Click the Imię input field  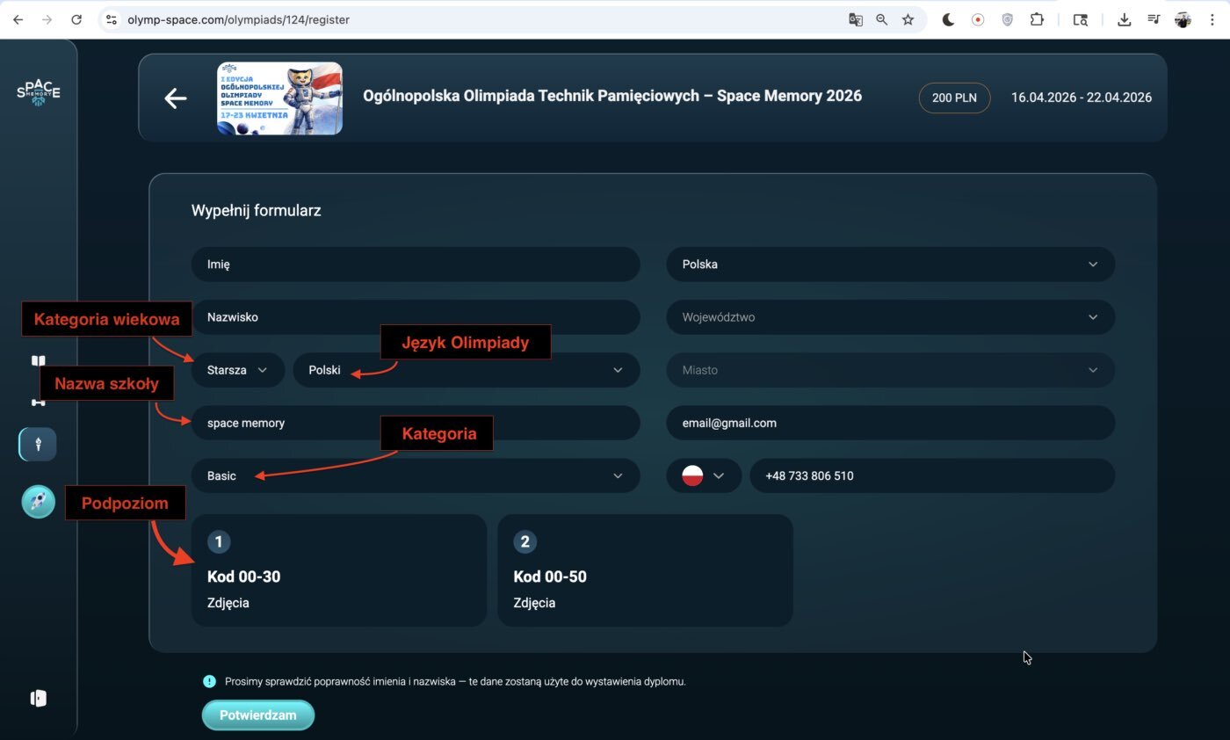[415, 265]
